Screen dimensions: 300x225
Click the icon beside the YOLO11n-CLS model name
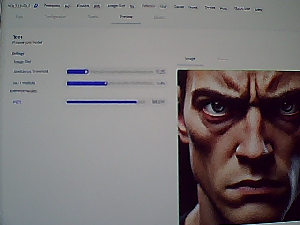pyautogui.click(x=36, y=6)
